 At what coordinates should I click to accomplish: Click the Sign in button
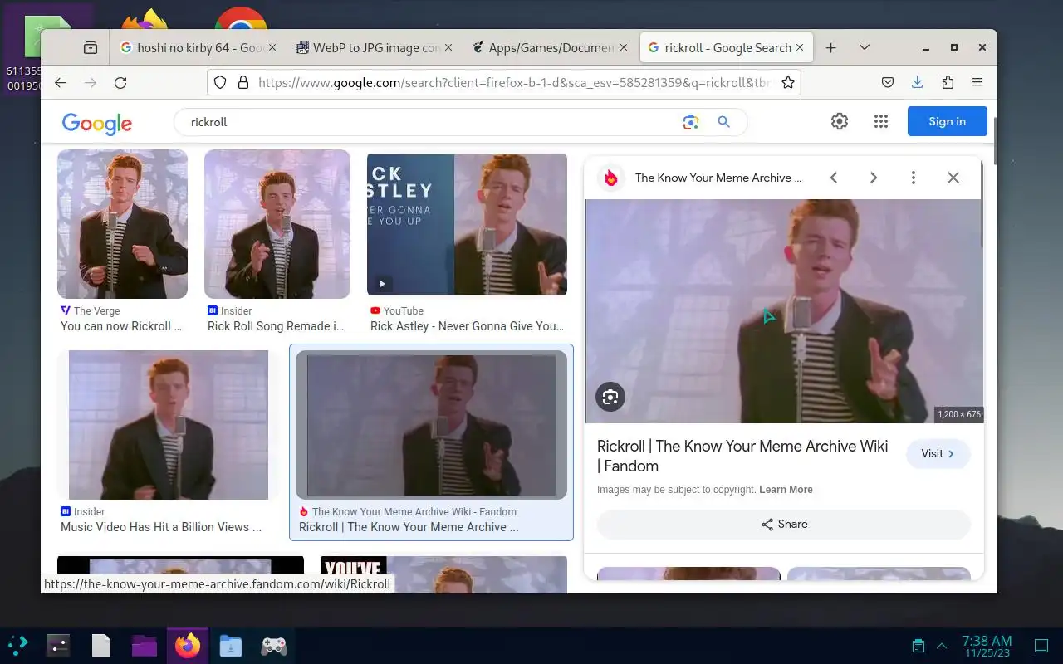tap(948, 121)
